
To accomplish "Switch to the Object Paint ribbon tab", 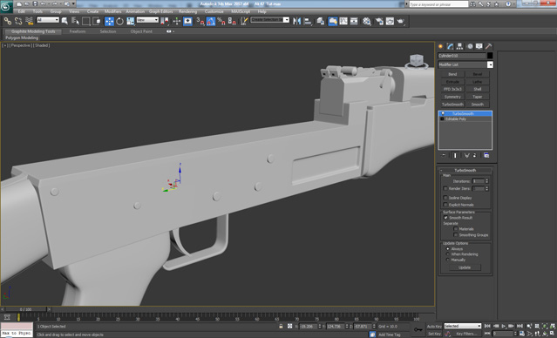I will tap(141, 31).
